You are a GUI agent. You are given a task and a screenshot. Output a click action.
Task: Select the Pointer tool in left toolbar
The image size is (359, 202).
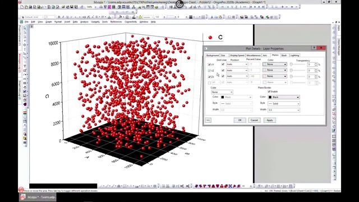coord(25,28)
